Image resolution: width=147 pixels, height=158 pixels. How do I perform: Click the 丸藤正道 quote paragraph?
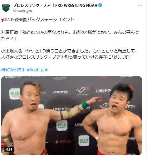70,35
